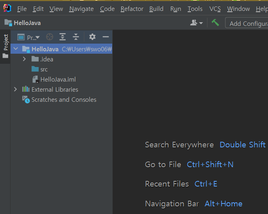268x214 pixels.
Task: Open the Tools menu
Action: point(195,9)
